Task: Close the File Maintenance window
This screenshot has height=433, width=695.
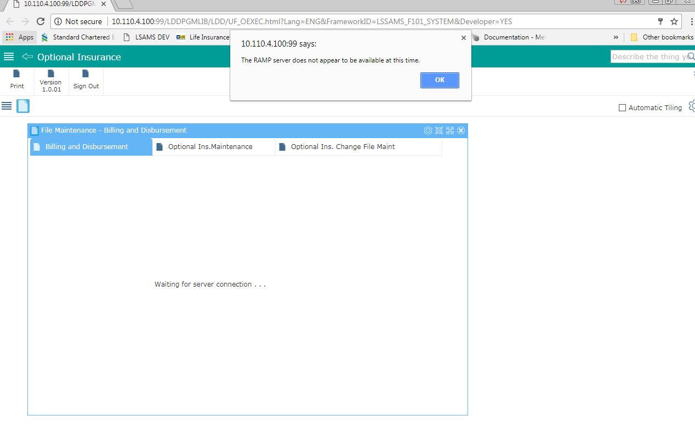Action: pos(461,130)
